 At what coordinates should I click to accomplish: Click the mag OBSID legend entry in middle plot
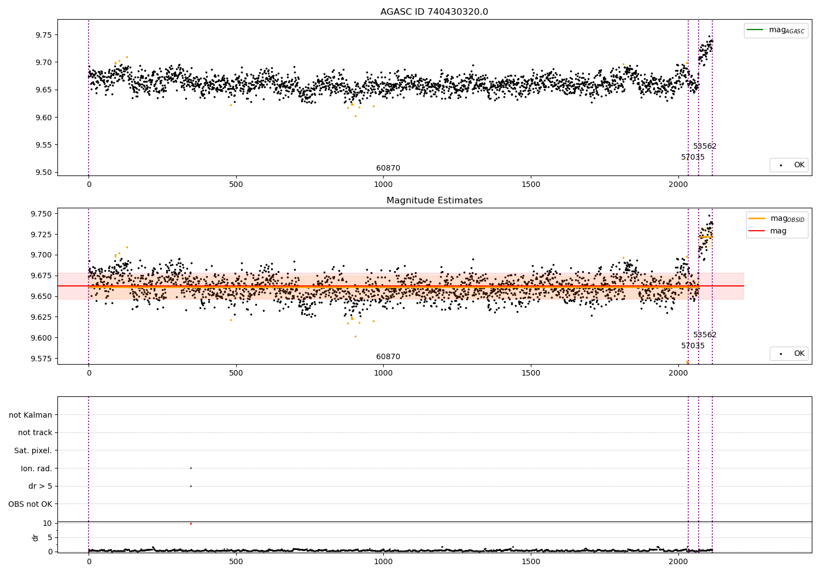776,219
